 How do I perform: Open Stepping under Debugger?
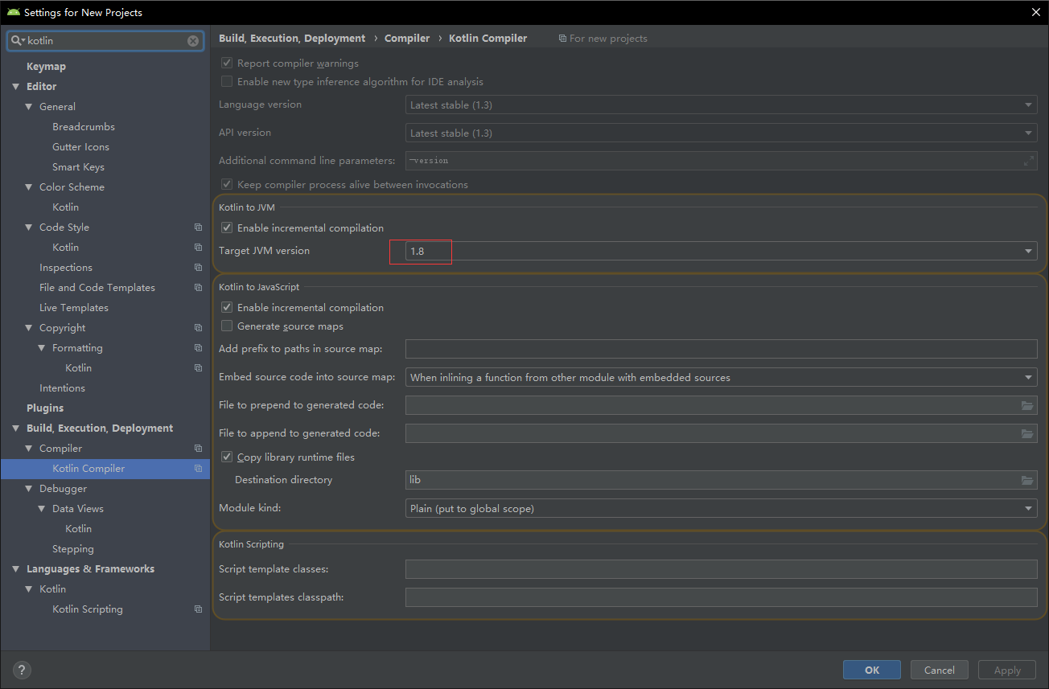[73, 549]
